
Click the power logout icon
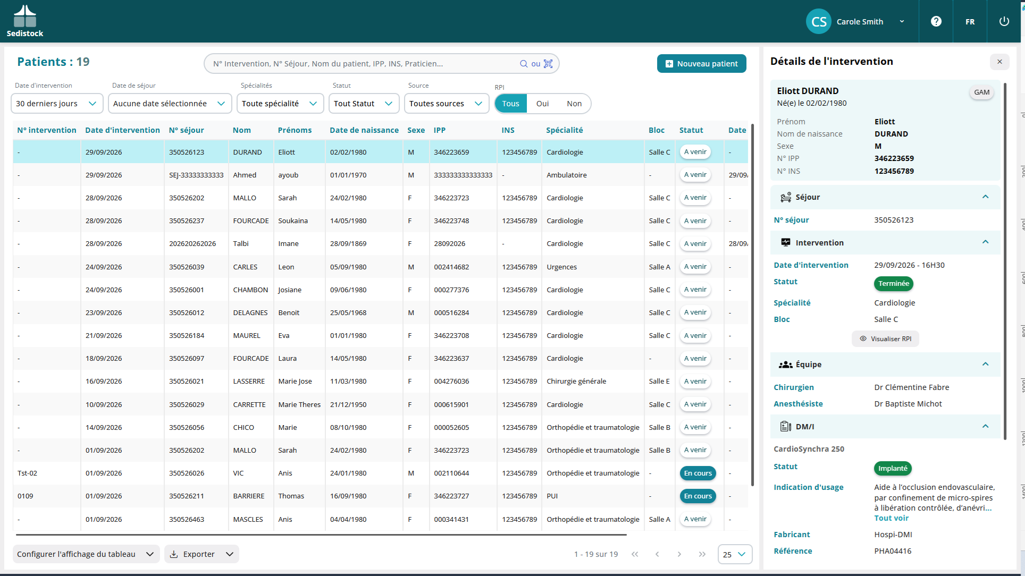[x=1004, y=21]
